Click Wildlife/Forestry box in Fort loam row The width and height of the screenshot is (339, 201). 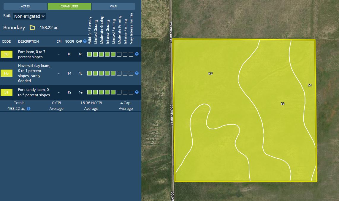coord(89,54)
